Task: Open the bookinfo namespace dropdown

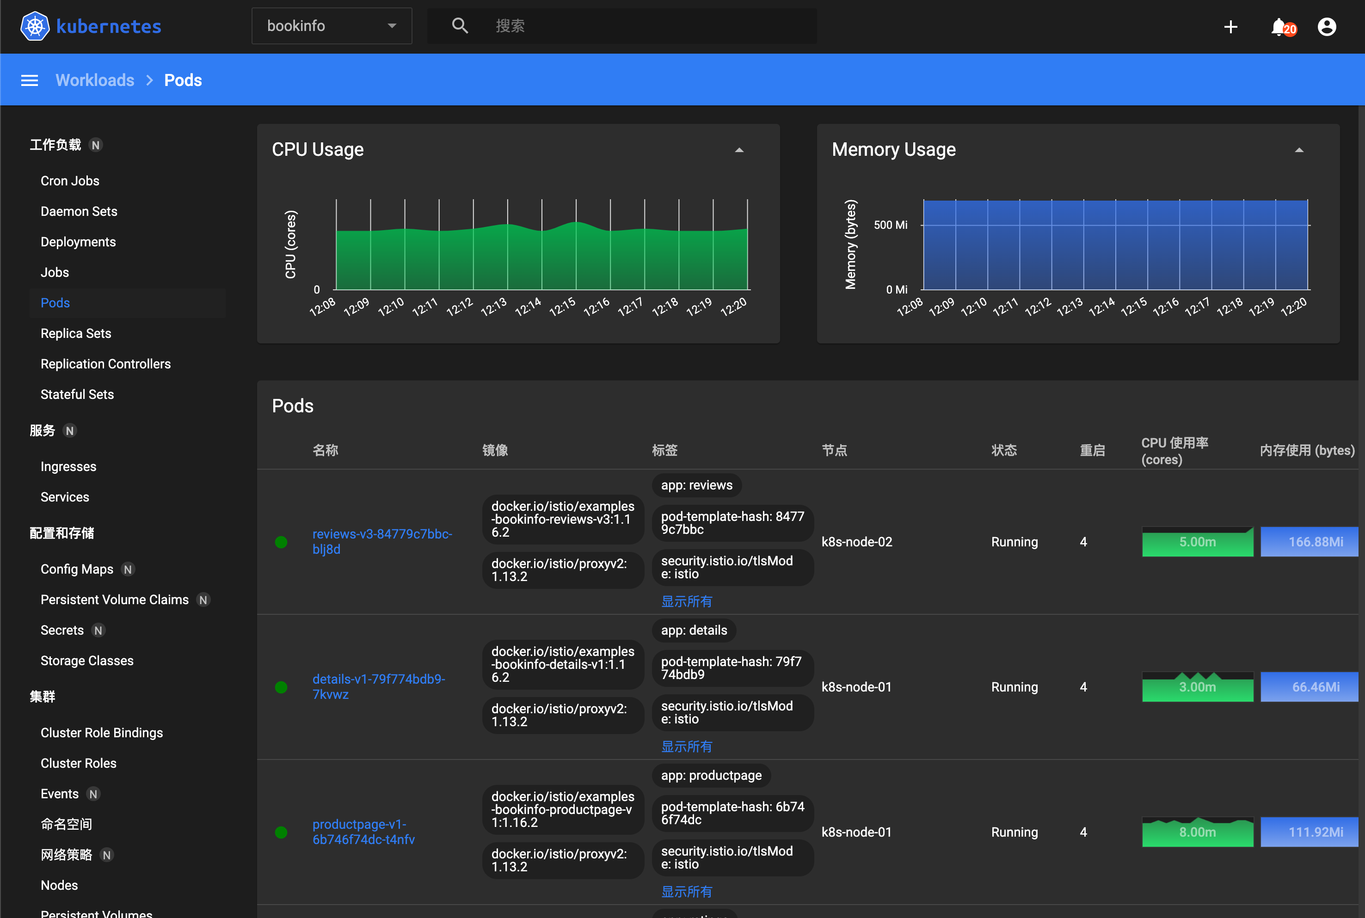Action: 332,26
